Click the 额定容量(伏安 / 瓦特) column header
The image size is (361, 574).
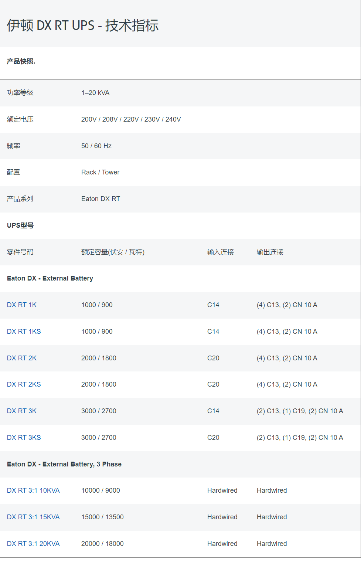pyautogui.click(x=113, y=252)
